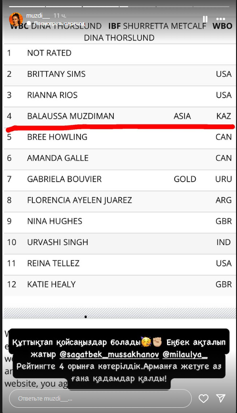Jump to last story progress segment
Image resolution: width=237 pixels, height=413 pixels.
[211, 6]
